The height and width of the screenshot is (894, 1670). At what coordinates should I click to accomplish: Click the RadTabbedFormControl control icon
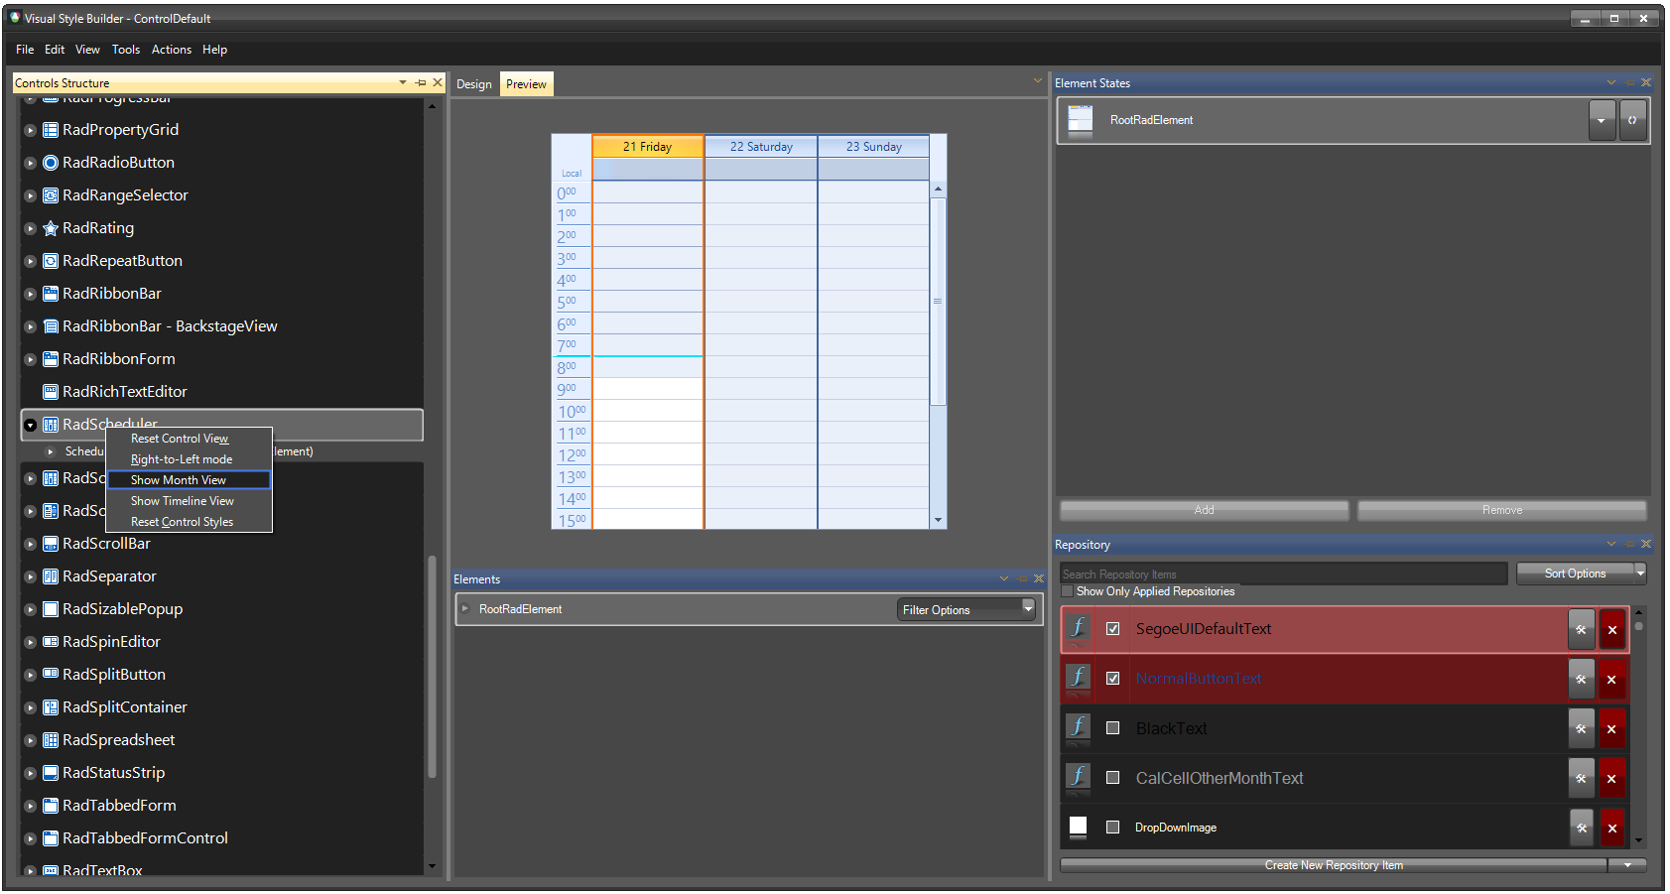[51, 838]
